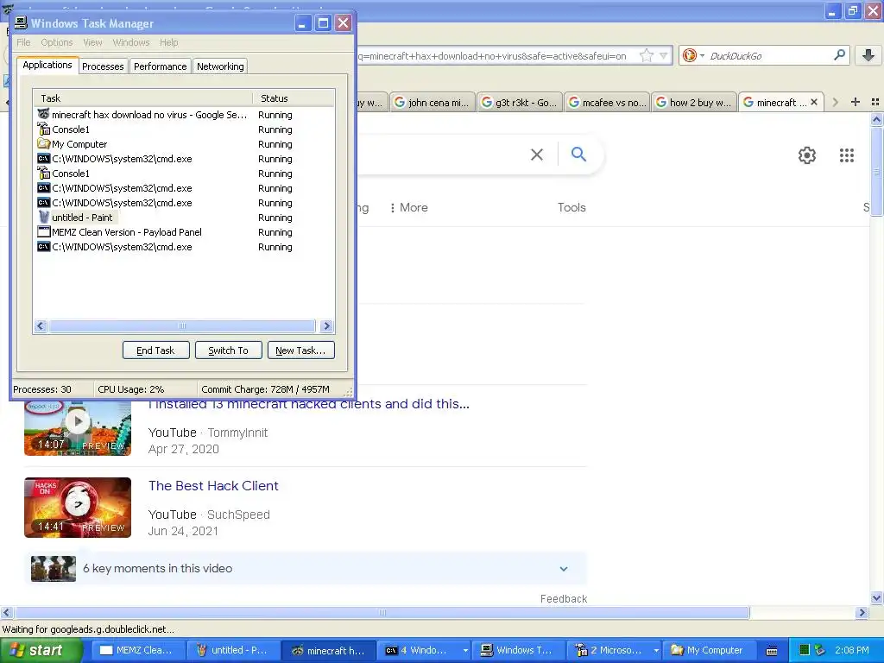Screen dimensions: 884x663
Task: Click the task list horizontal scrollbar thumb
Action: point(181,325)
